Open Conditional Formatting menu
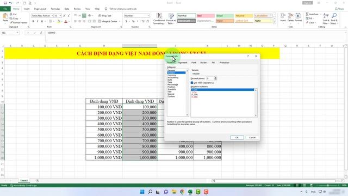 [159, 19]
